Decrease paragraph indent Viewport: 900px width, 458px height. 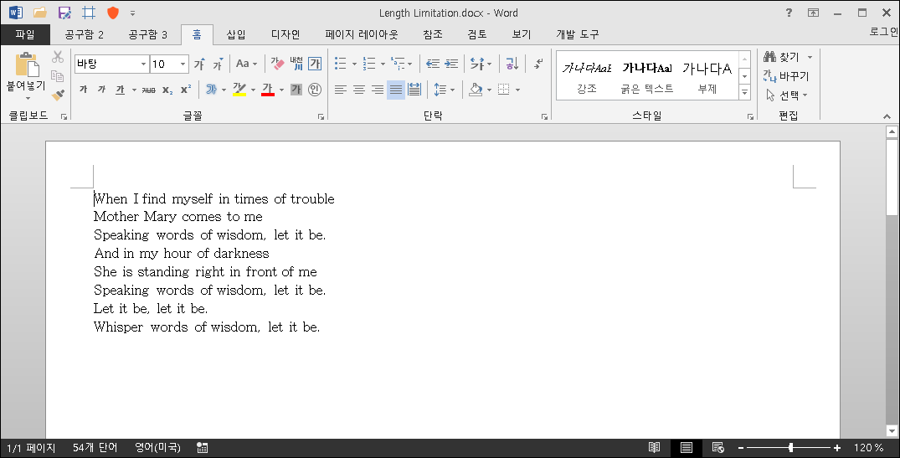(432, 64)
